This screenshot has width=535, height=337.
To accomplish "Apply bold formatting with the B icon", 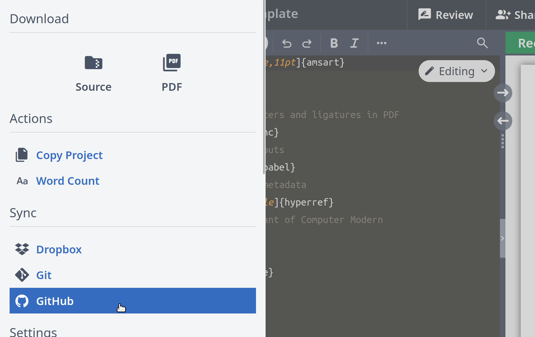I will (x=334, y=43).
